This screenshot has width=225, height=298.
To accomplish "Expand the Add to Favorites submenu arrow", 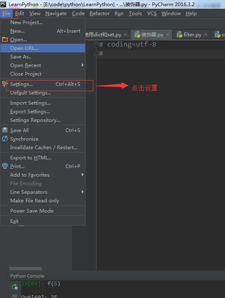I will pyautogui.click(x=83, y=175).
